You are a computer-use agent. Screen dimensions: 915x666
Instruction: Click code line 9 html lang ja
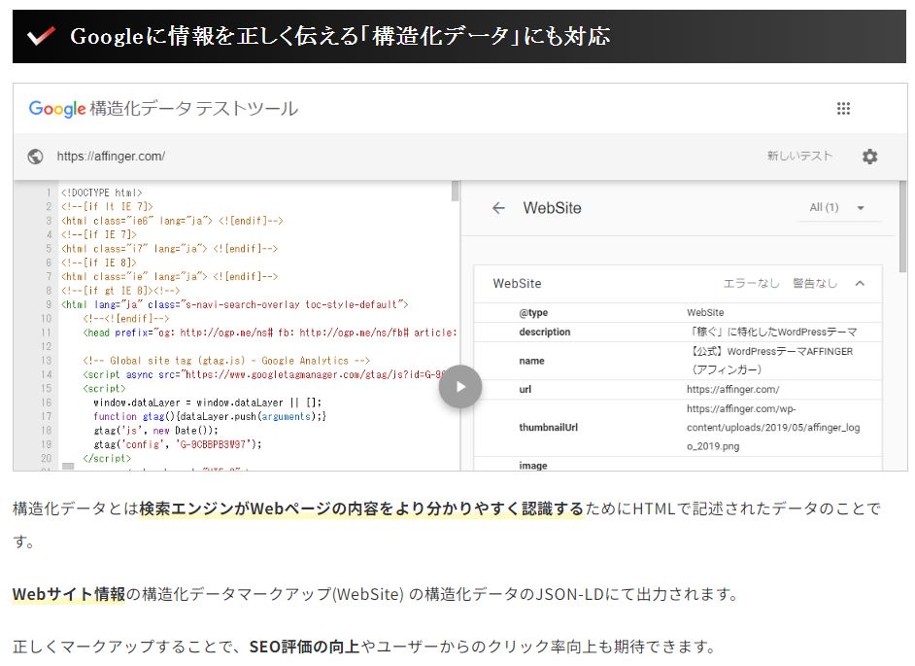point(235,305)
